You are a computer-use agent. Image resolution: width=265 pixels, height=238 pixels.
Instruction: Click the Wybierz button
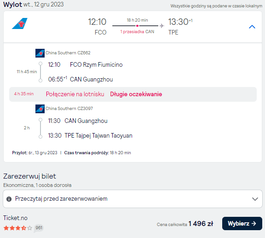(242, 223)
